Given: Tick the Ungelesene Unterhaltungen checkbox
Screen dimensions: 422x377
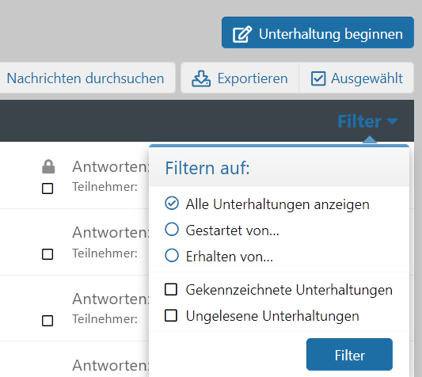Looking at the screenshot, I should pos(171,315).
